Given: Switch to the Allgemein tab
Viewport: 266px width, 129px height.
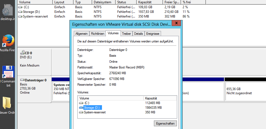Looking at the screenshot, I should pos(81,34).
